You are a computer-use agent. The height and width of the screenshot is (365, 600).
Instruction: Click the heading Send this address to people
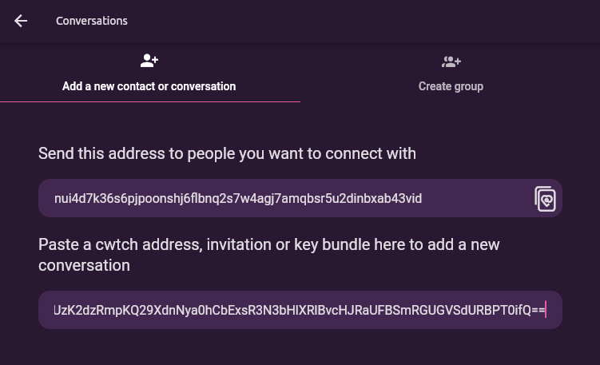coord(227,153)
